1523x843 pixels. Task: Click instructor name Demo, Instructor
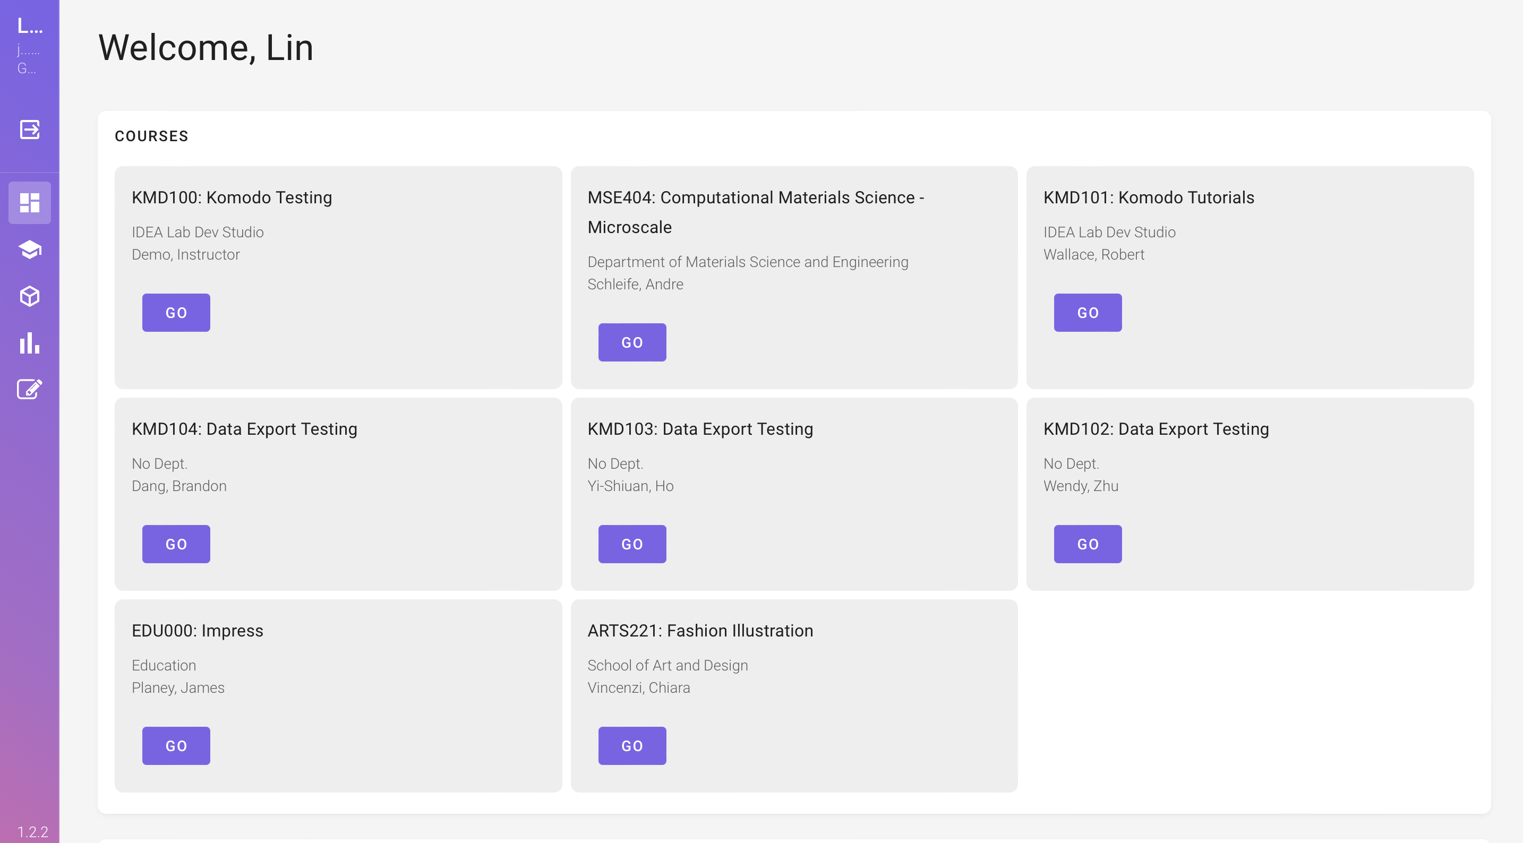pyautogui.click(x=186, y=255)
